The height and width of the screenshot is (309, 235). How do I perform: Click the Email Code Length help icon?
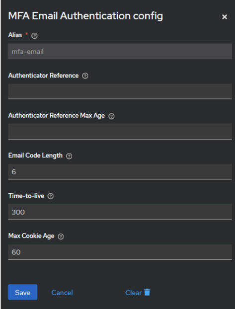coord(69,156)
